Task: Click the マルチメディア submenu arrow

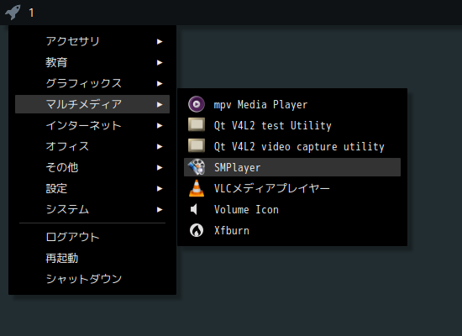Action: 160,104
